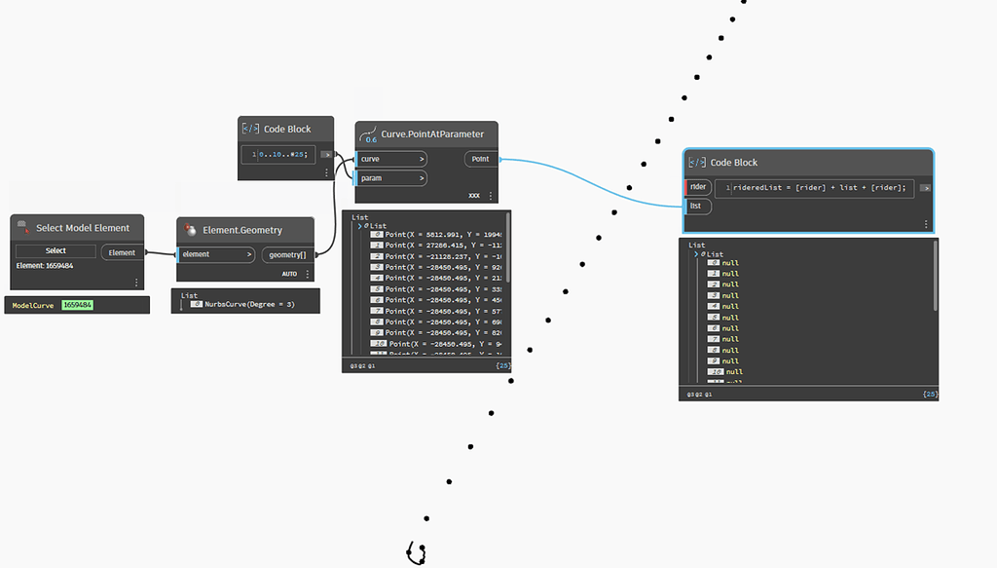Click the AUTO lacing indicator on Element.Geometry
This screenshot has width=997, height=568.
[x=290, y=274]
